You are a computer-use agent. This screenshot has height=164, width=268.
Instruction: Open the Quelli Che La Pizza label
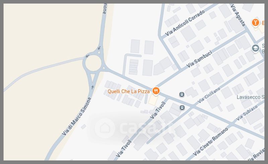pos(129,92)
